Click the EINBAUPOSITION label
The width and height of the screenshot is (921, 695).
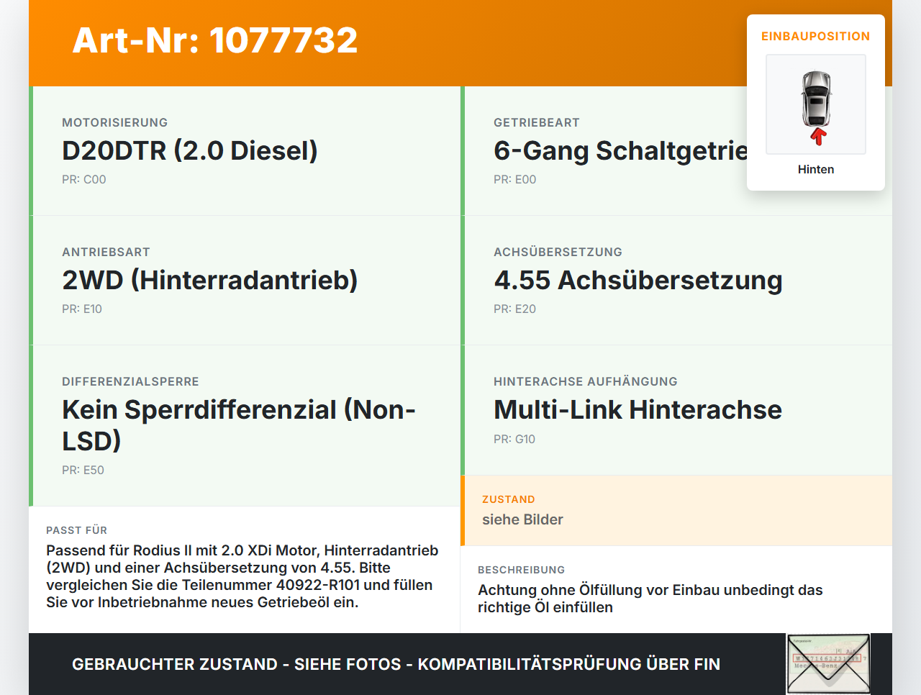tap(816, 36)
